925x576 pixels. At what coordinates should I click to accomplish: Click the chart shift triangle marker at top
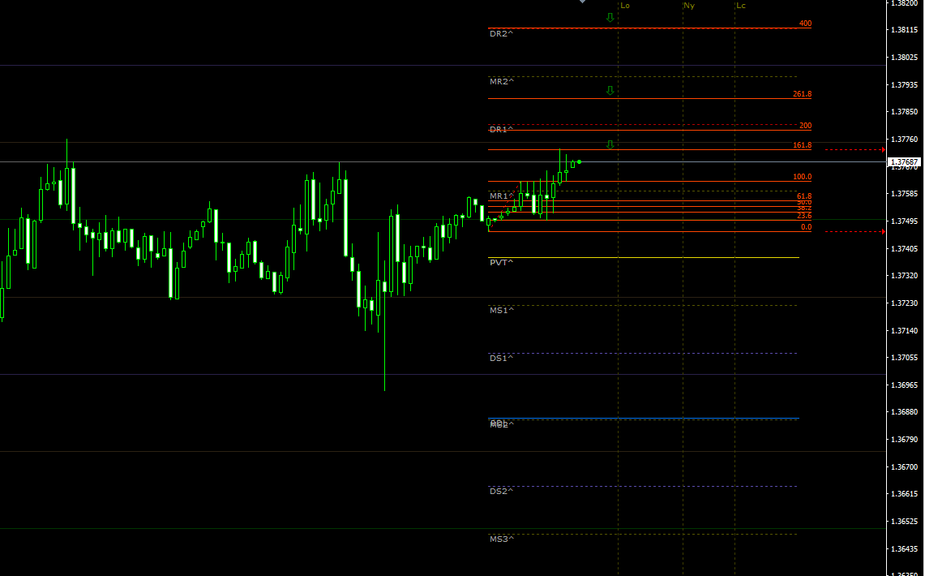(581, 2)
